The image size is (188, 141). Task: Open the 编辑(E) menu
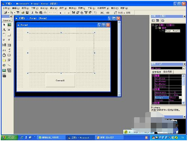pos(16,8)
